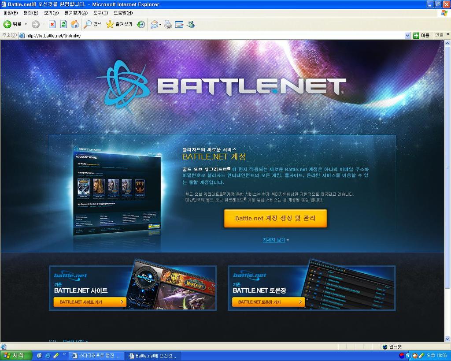
Task: Open the 보기(V) menu
Action: tap(51, 13)
